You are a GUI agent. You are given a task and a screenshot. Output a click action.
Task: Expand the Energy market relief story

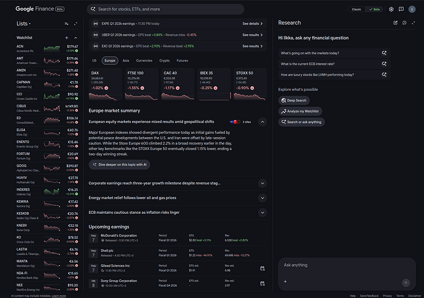pos(262,198)
